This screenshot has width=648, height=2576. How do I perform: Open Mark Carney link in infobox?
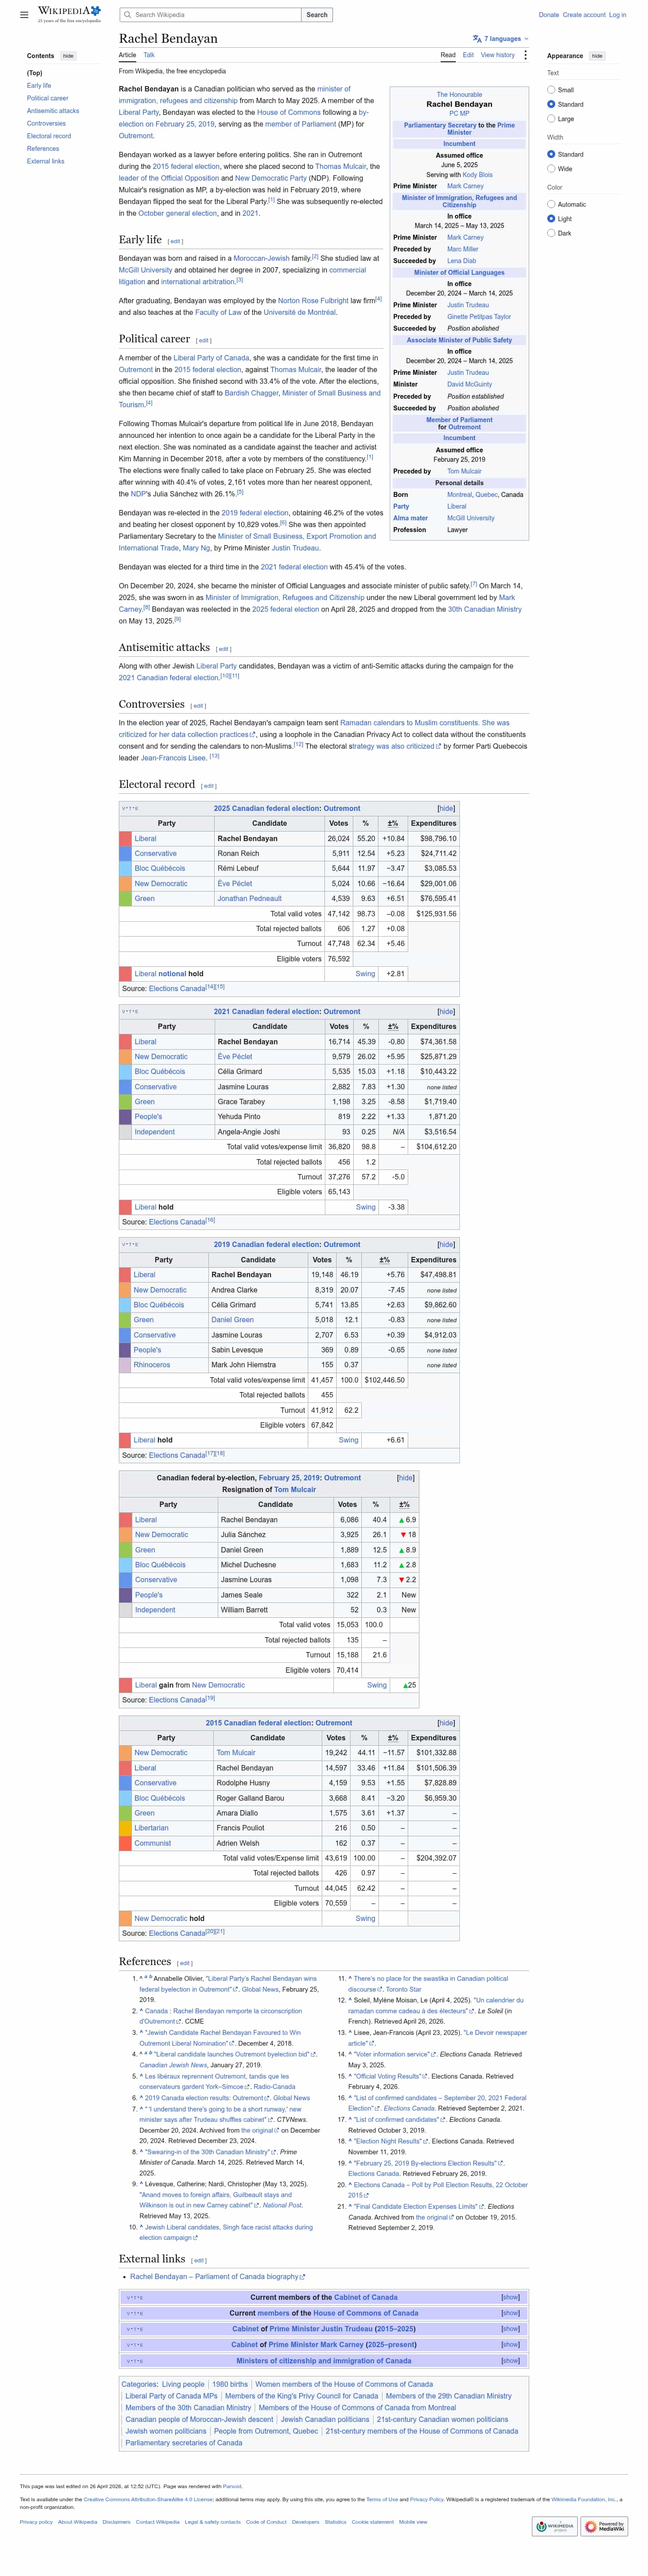pos(465,185)
